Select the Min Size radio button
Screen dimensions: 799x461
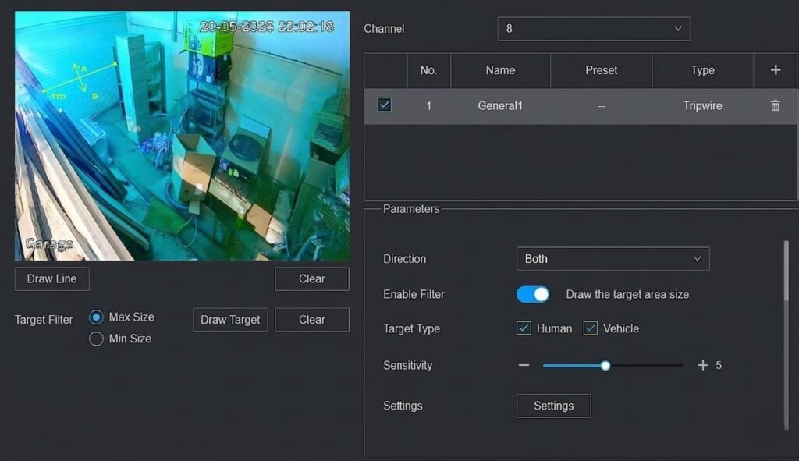pyautogui.click(x=97, y=338)
